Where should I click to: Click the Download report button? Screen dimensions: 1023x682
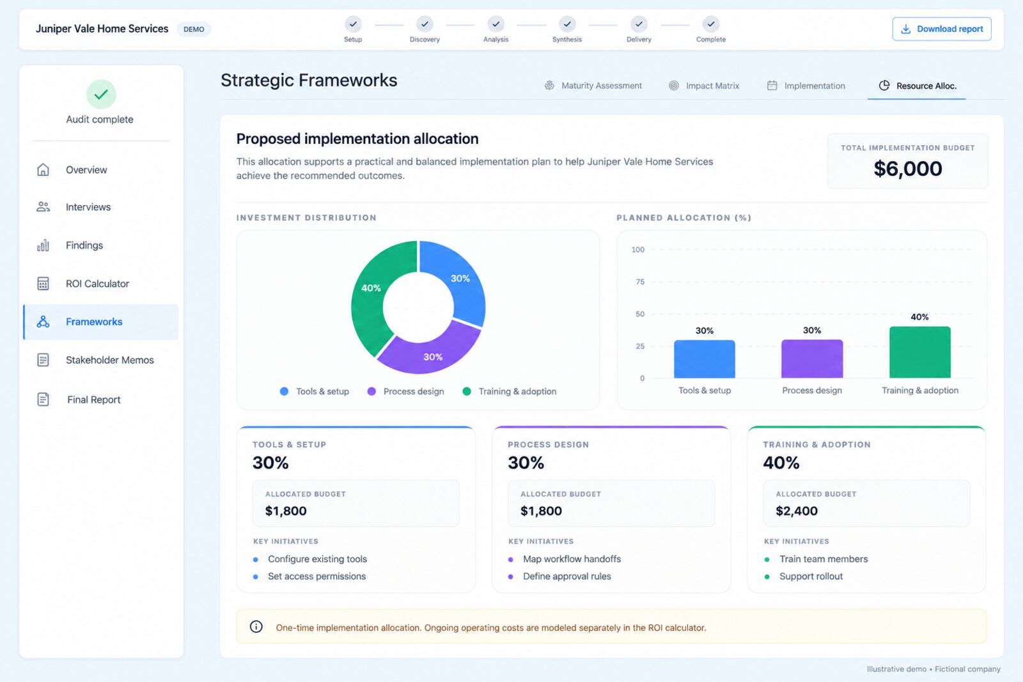[942, 29]
